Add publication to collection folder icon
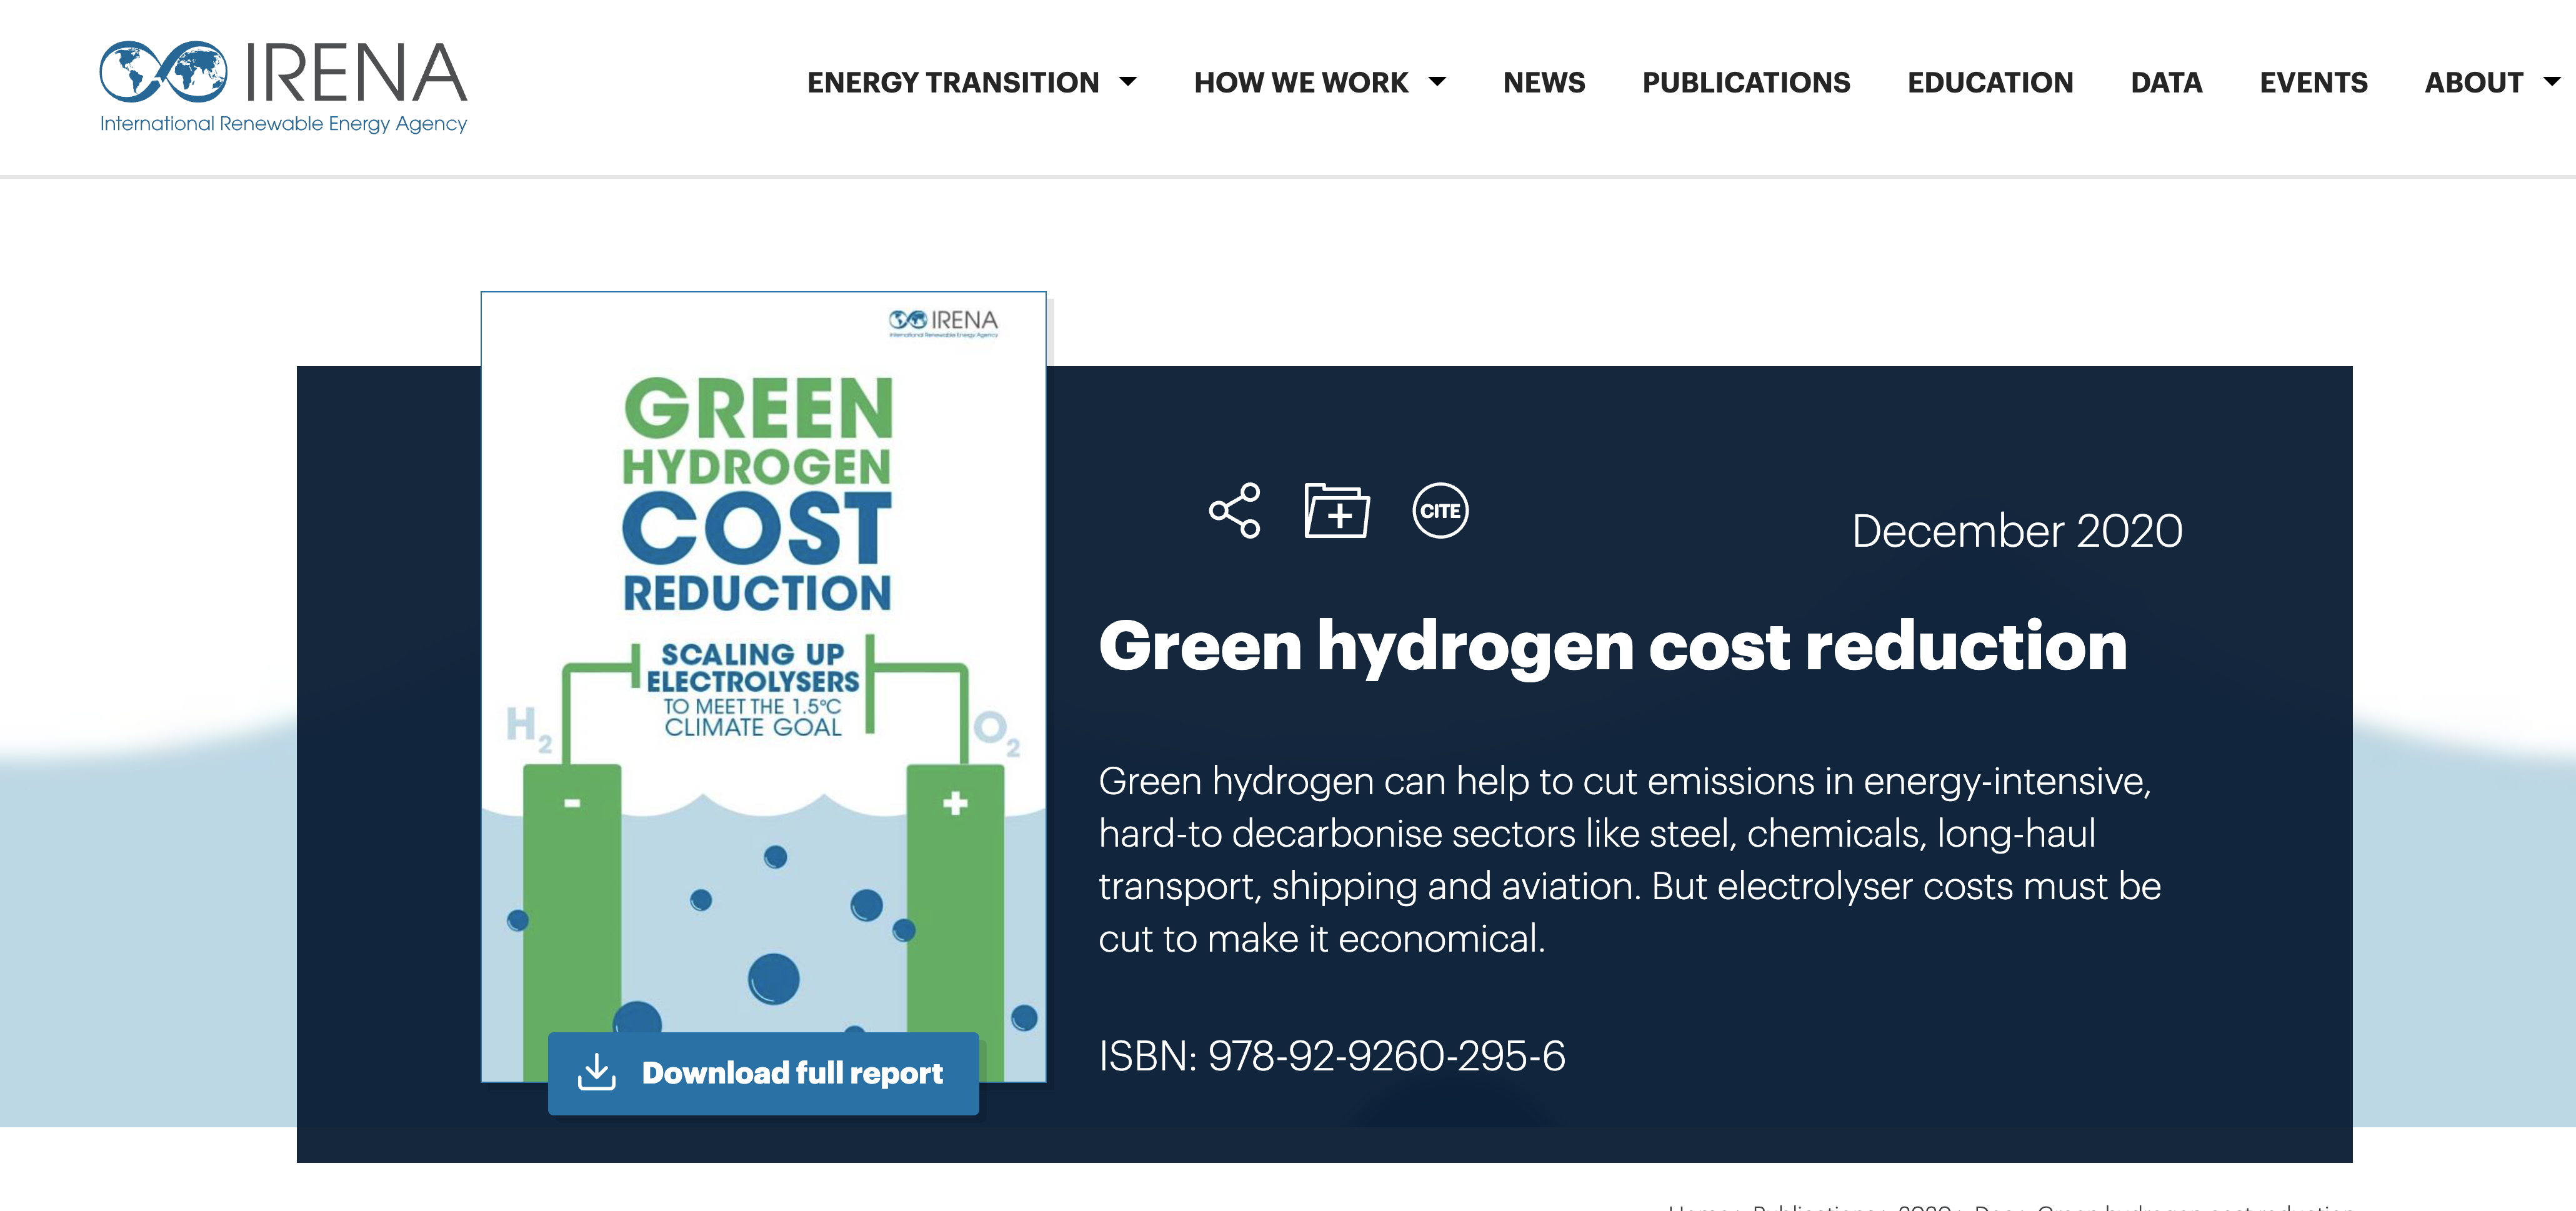This screenshot has width=2576, height=1211. pyautogui.click(x=1337, y=511)
